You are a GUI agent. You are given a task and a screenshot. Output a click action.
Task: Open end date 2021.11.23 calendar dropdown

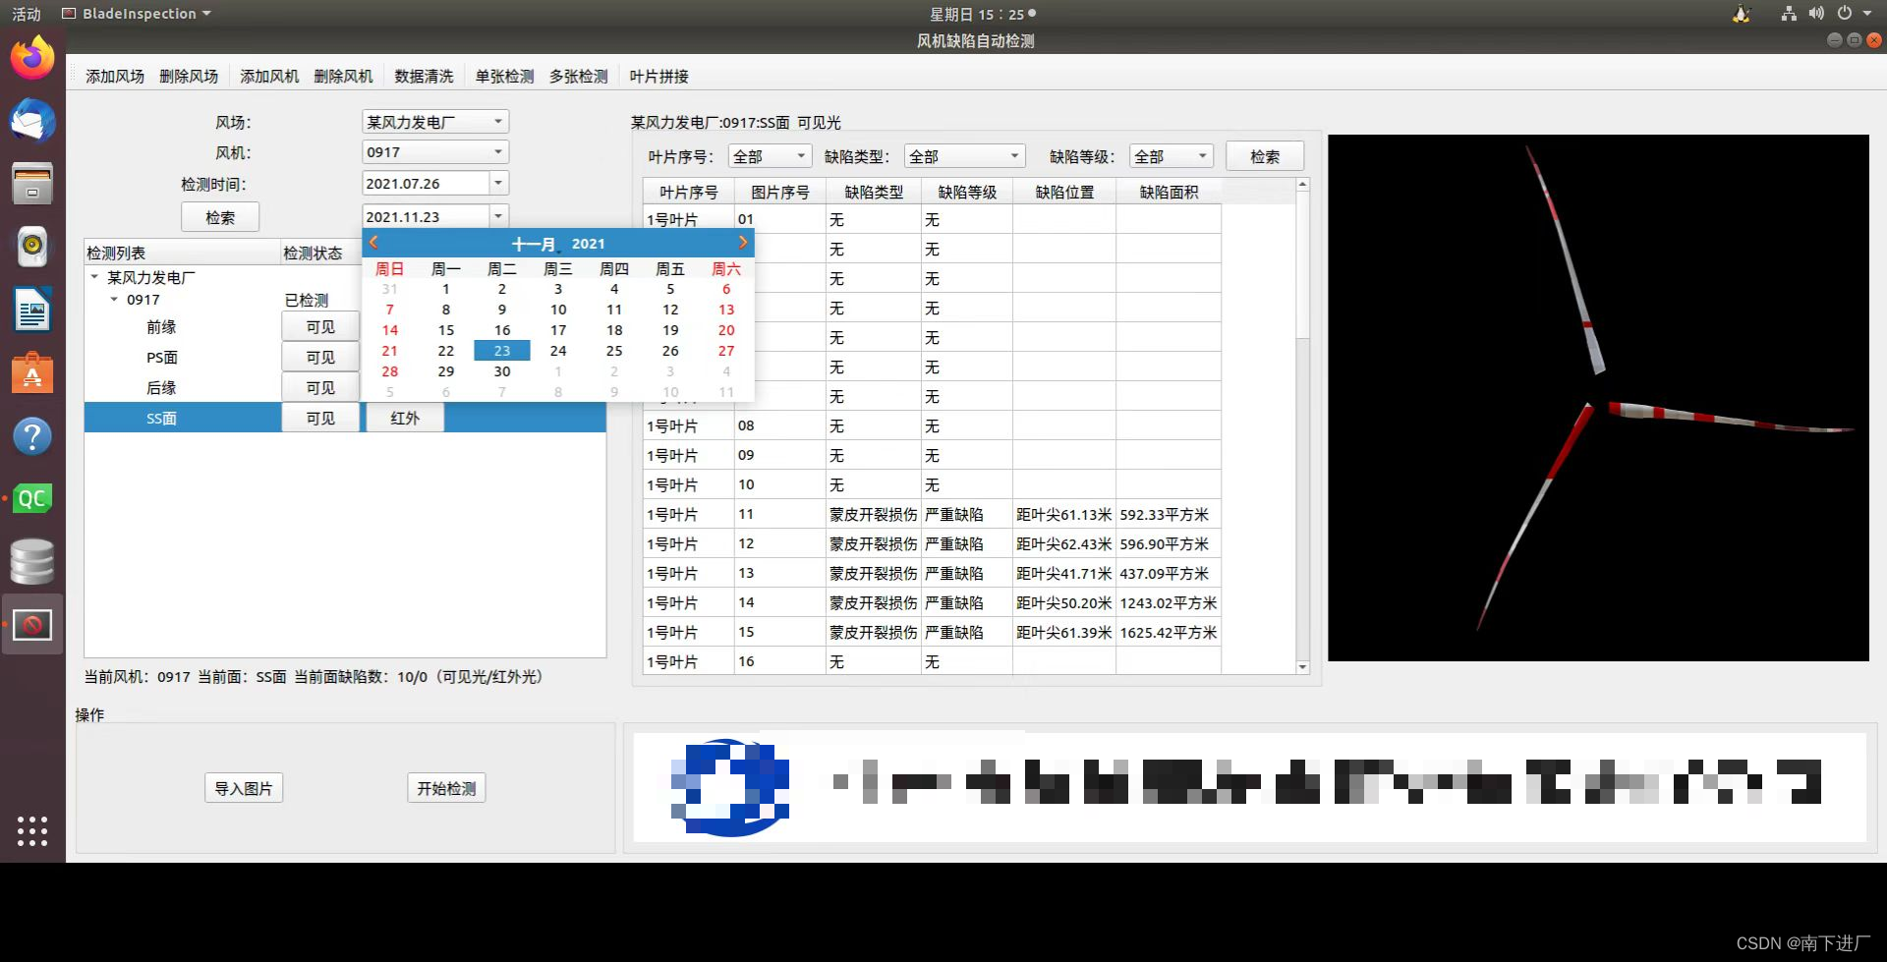(x=498, y=217)
